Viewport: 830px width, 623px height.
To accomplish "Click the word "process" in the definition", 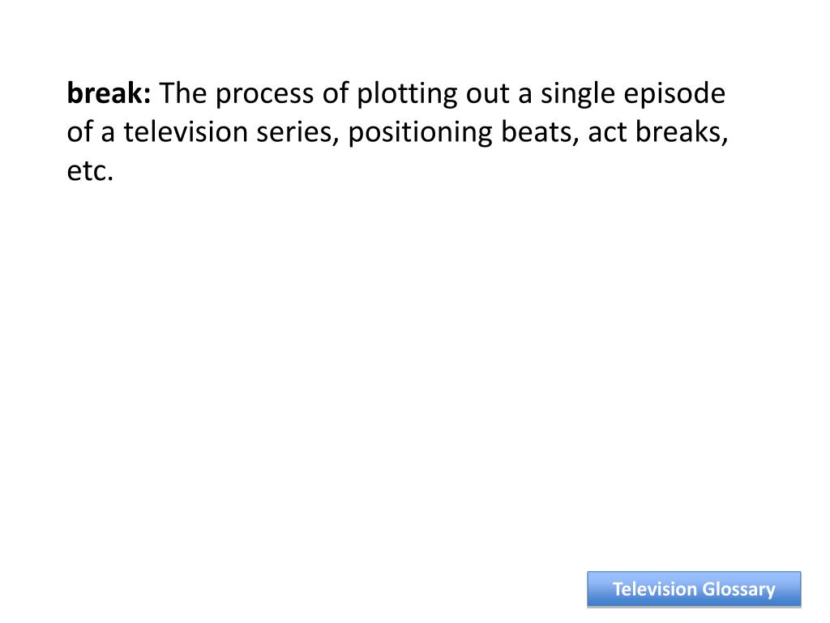I will (265, 96).
